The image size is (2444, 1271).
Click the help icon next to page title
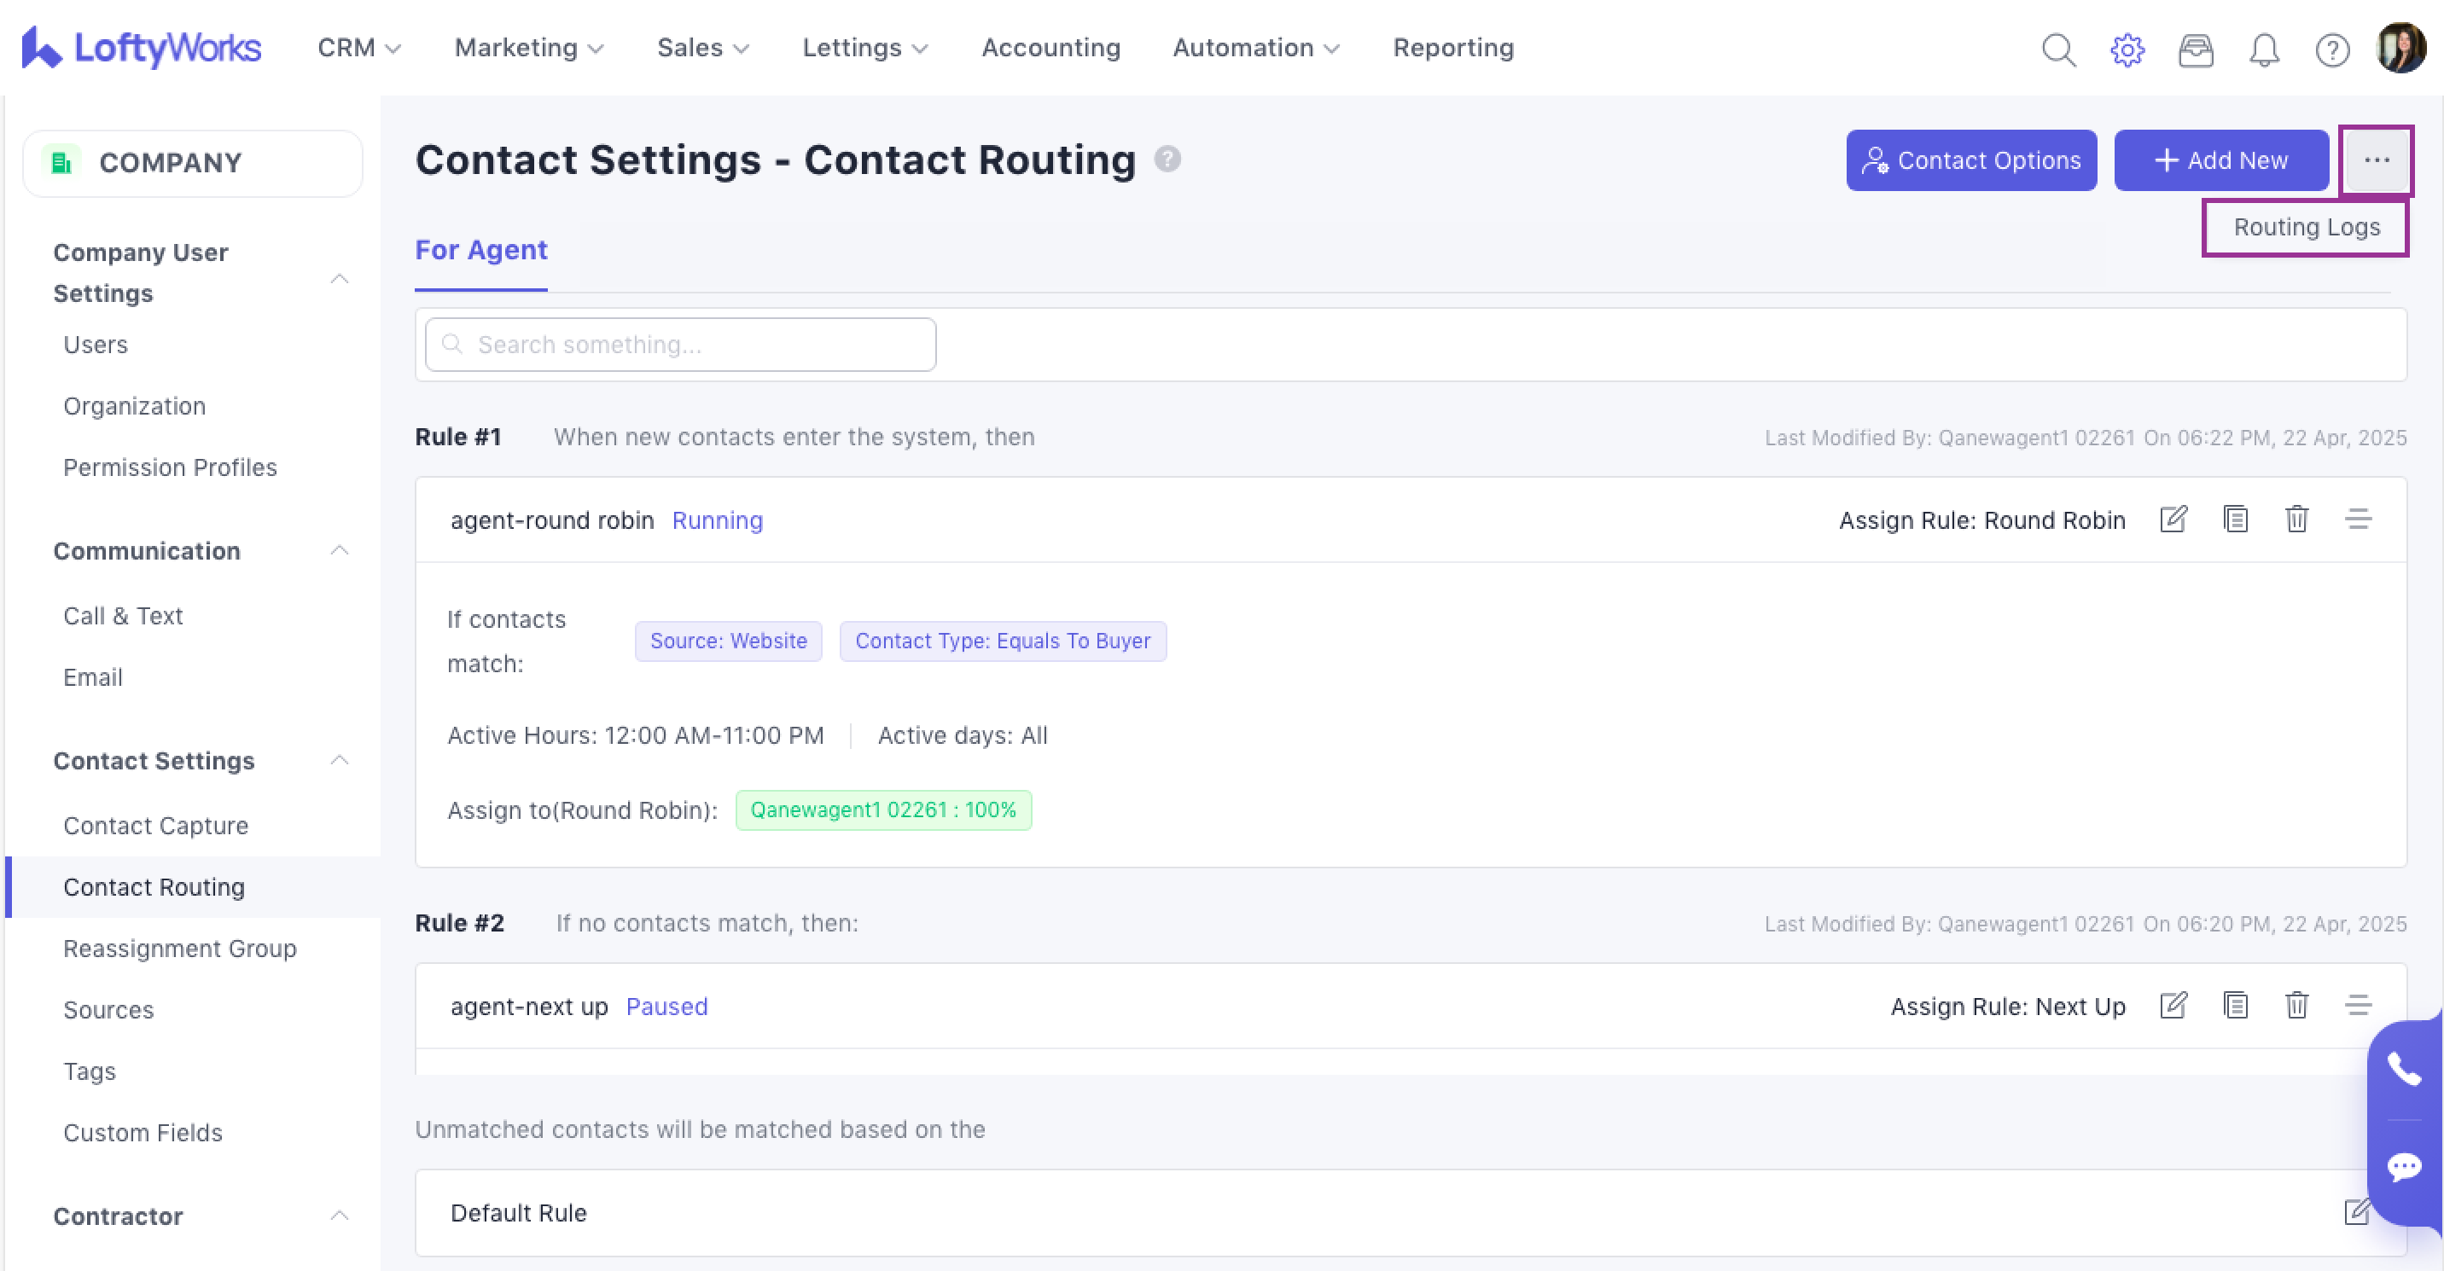[1167, 160]
